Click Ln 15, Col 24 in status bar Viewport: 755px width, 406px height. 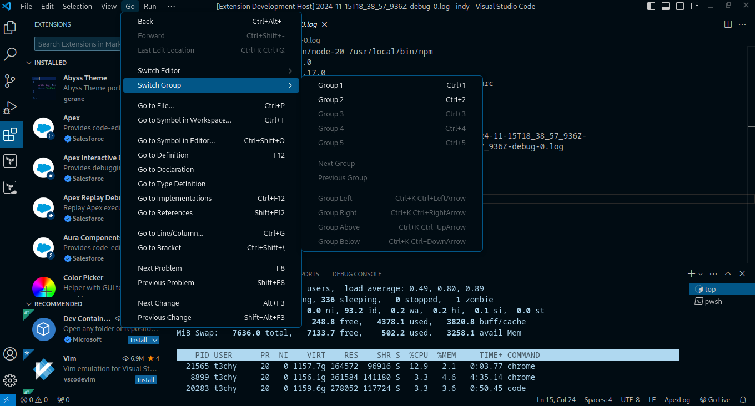556,399
